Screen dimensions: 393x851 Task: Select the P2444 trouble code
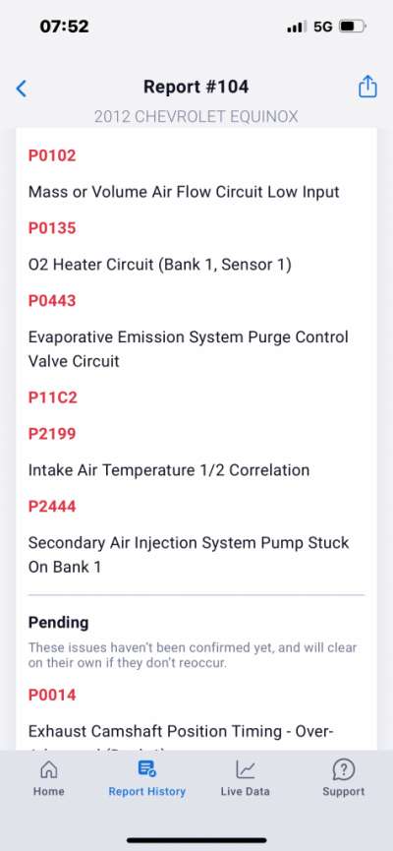[x=52, y=507]
